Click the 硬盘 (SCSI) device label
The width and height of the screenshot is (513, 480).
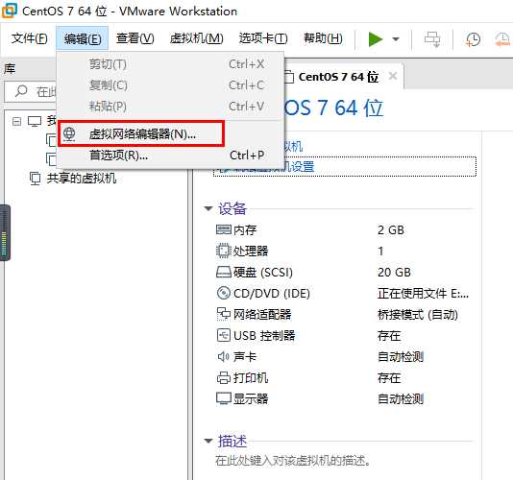262,272
